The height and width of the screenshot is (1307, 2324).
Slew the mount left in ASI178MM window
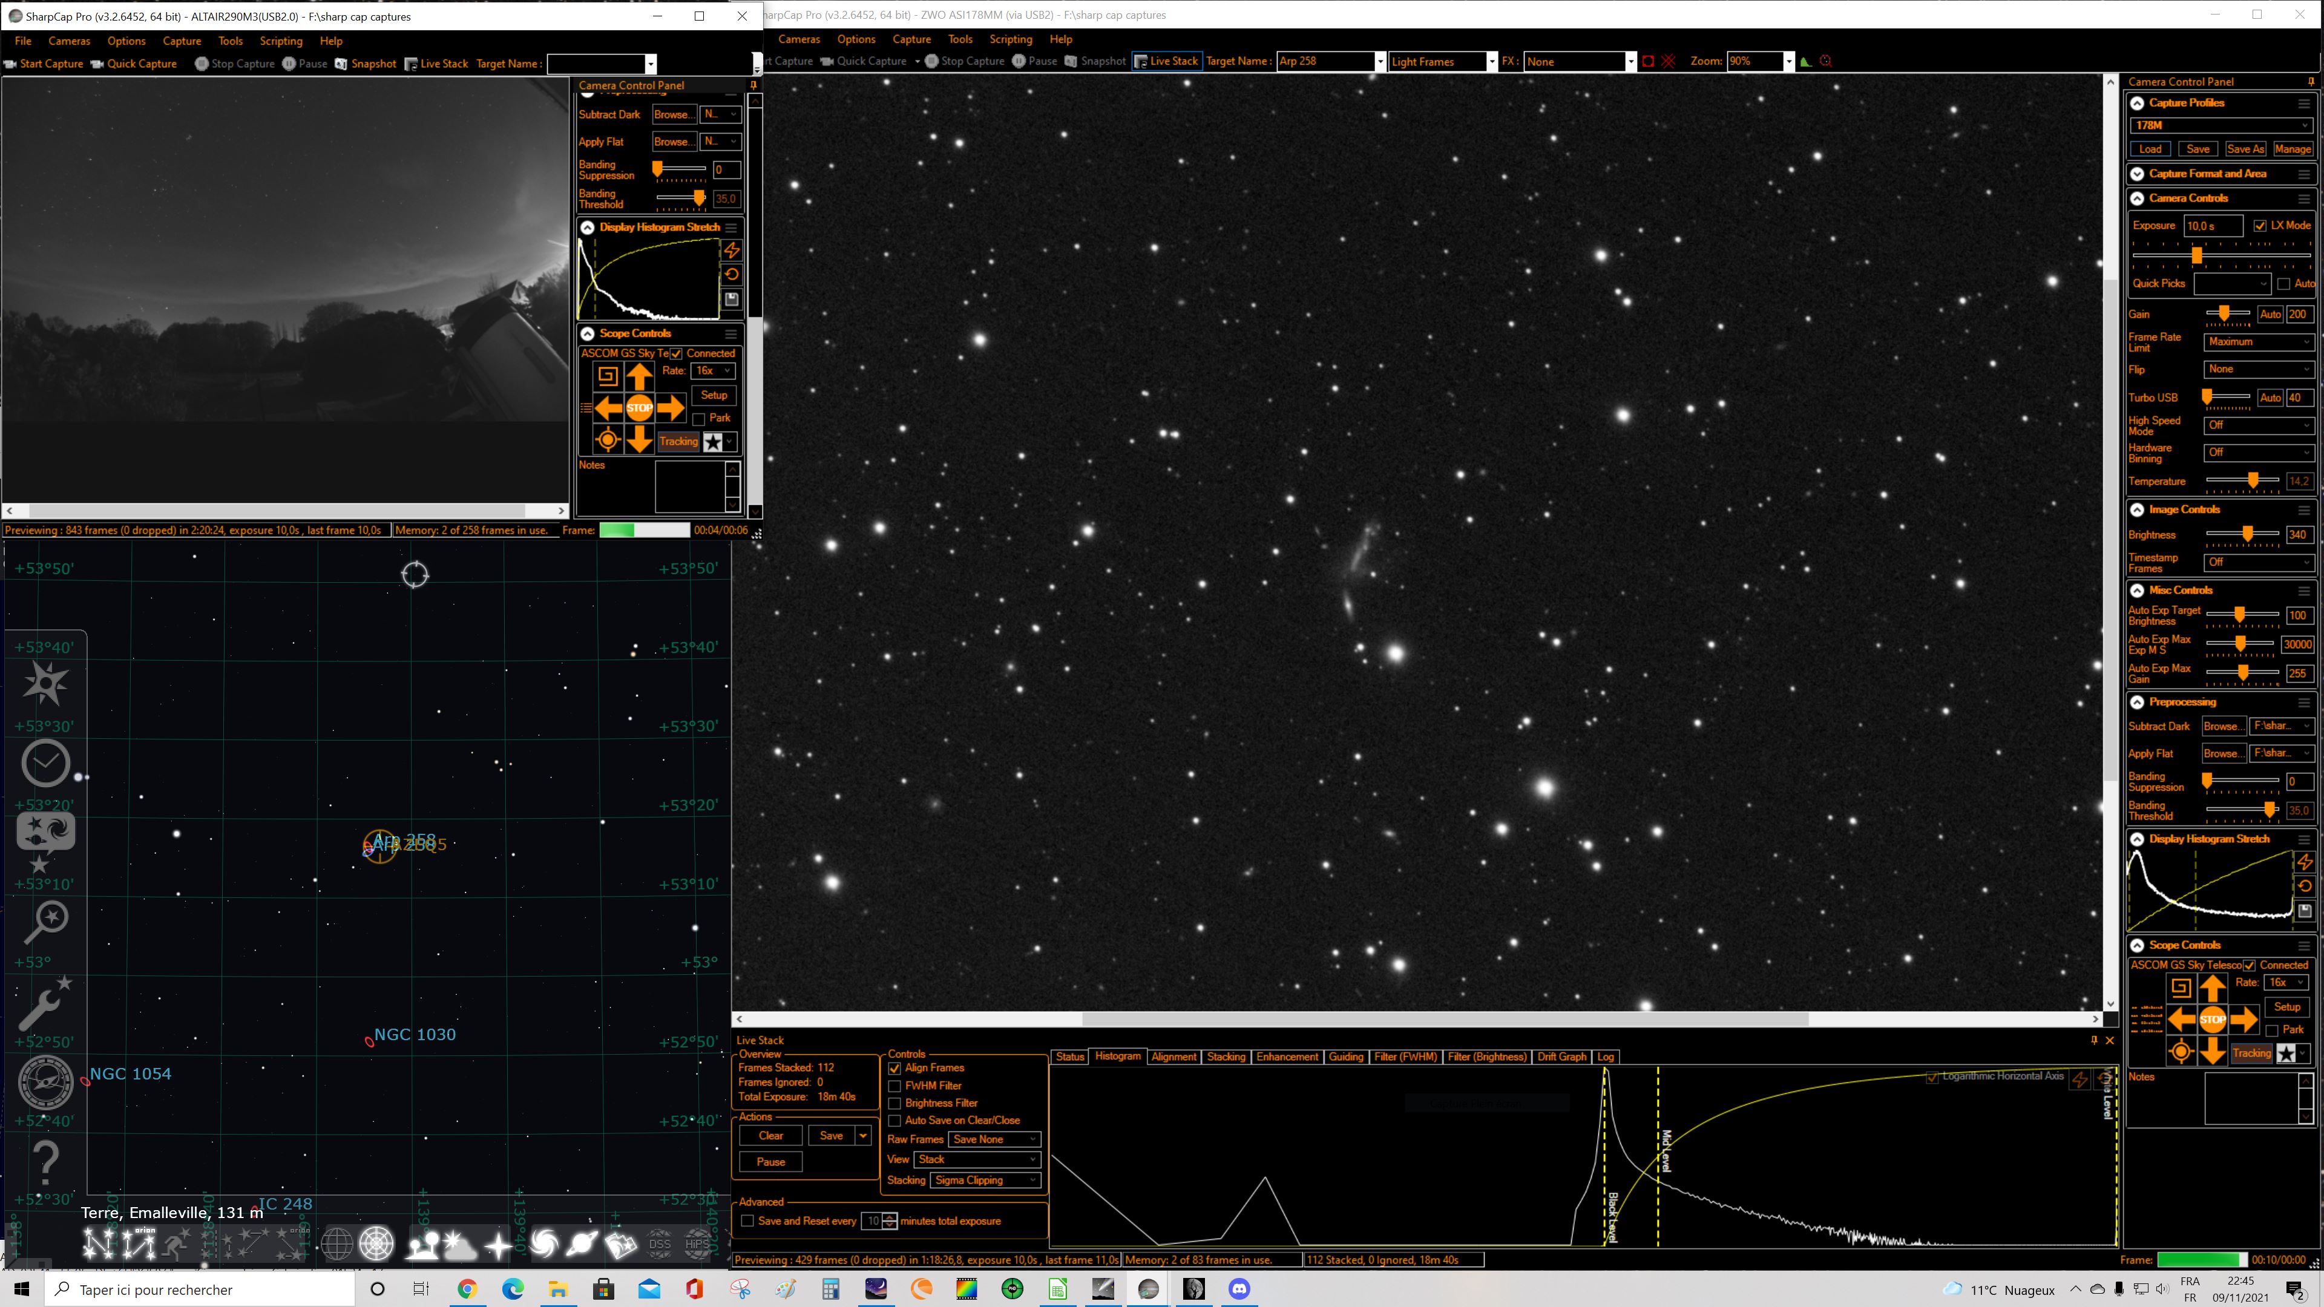click(x=2181, y=1020)
